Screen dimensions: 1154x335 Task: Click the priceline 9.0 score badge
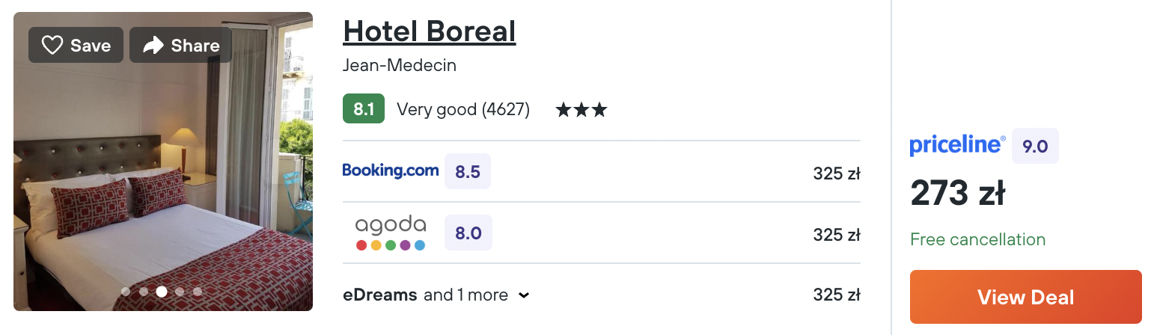click(1035, 146)
